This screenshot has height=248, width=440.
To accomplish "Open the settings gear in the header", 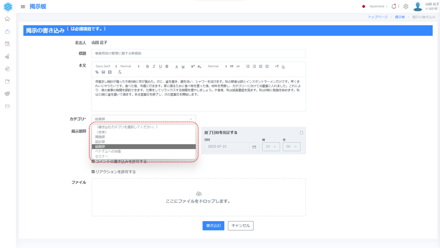I will [406, 6].
